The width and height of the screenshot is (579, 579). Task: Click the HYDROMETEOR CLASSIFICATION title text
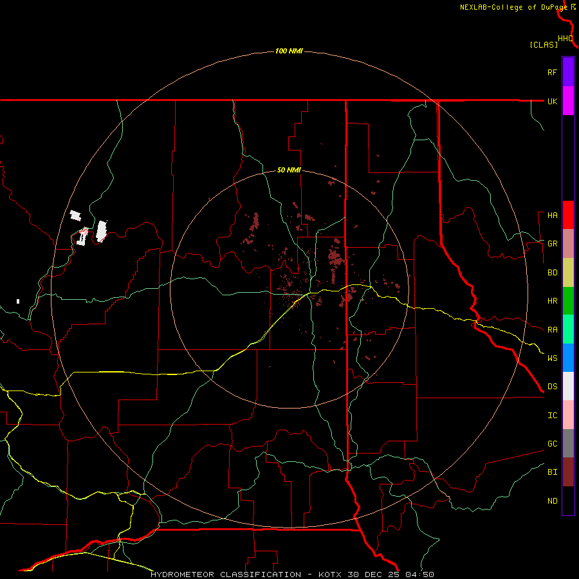click(226, 574)
